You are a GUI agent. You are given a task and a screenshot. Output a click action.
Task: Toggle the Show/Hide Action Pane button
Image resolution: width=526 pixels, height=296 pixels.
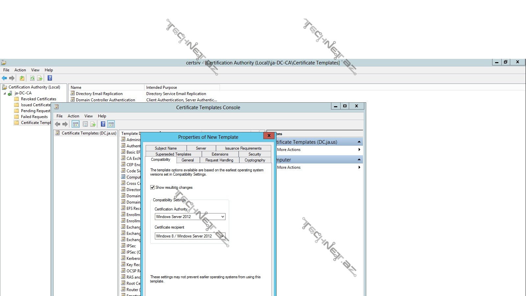[x=111, y=124]
